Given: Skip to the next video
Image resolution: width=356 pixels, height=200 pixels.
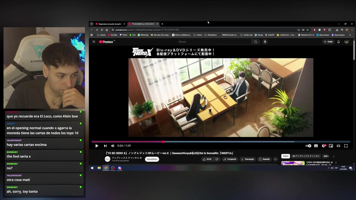Looking at the screenshot, I should pyautogui.click(x=105, y=146).
